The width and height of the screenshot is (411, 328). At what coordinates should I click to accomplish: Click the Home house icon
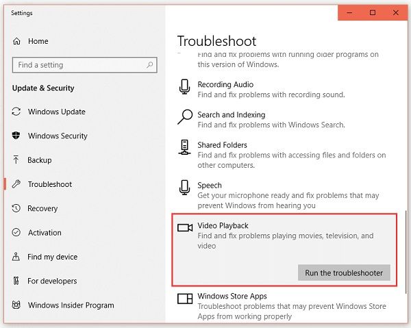pos(16,41)
